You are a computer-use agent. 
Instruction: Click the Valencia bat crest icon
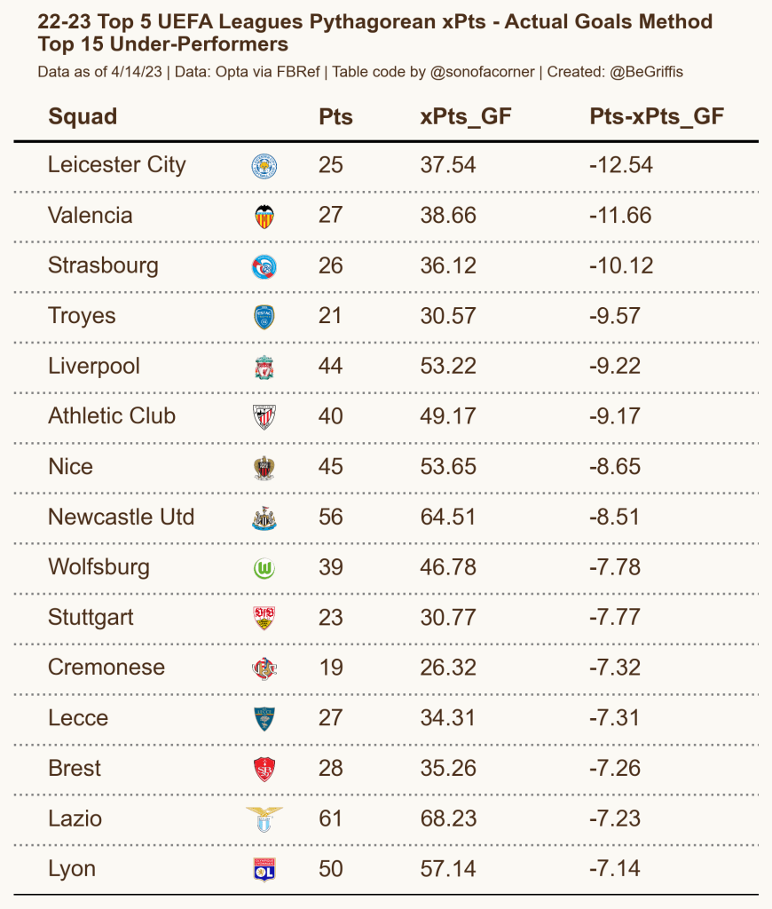(264, 216)
